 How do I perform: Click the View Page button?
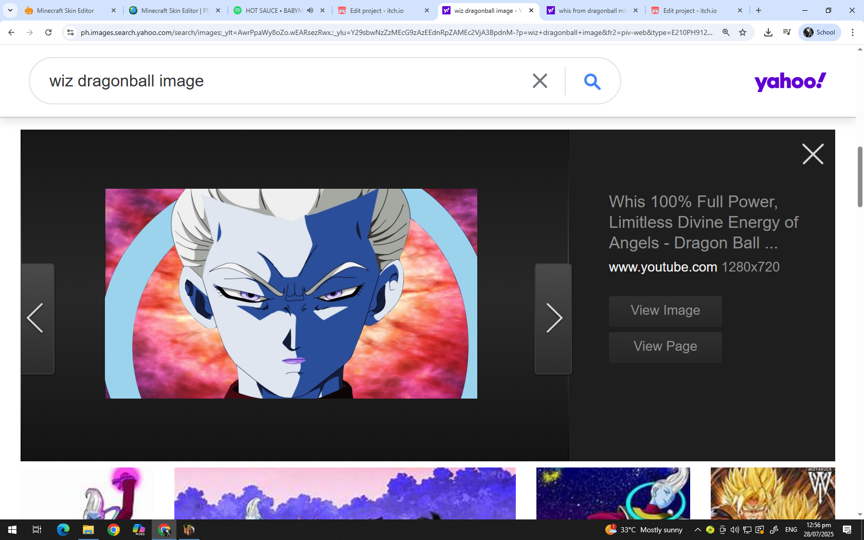click(665, 347)
